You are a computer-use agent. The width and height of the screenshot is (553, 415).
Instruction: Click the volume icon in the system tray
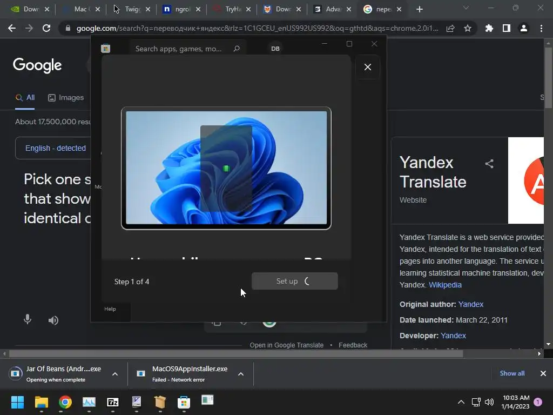489,402
